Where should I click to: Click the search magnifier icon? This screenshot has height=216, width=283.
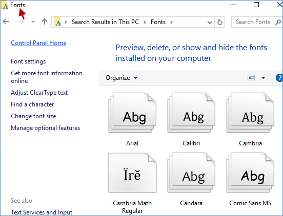pyautogui.click(x=278, y=22)
